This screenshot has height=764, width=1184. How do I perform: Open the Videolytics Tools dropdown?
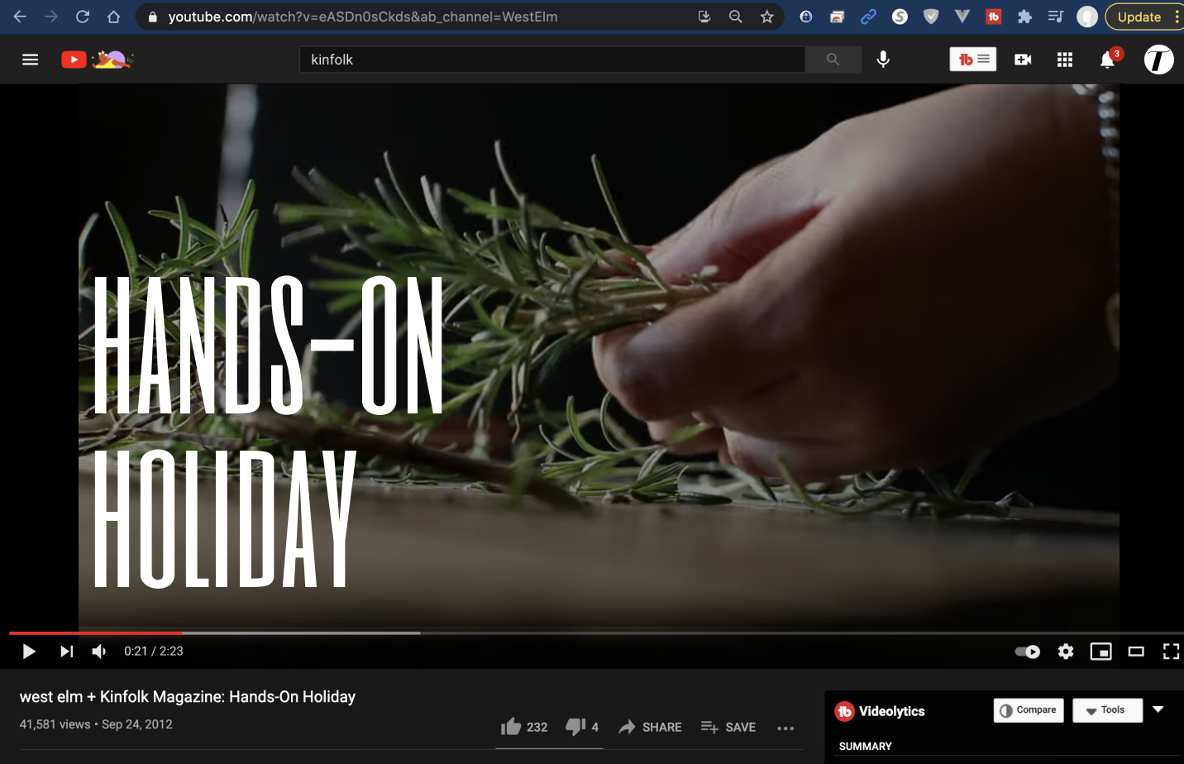[x=1107, y=710]
